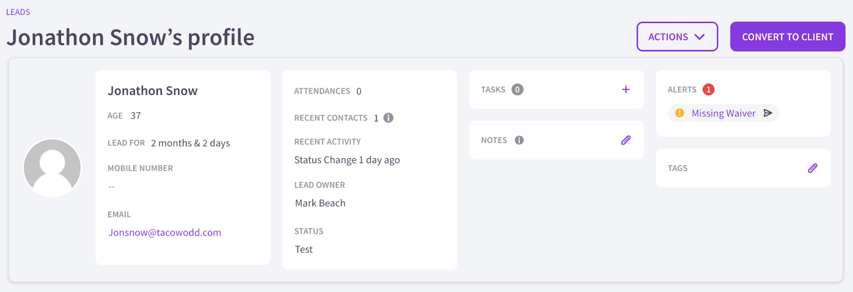Click the Recent Contacts info icon
The width and height of the screenshot is (853, 292).
point(389,118)
